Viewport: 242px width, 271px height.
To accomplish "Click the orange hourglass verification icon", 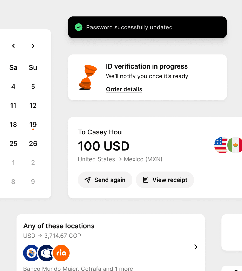I will click(x=88, y=77).
